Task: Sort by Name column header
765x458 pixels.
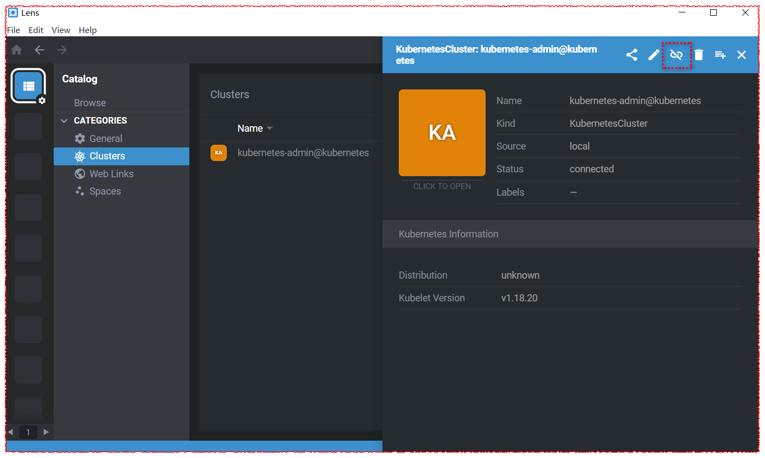Action: 255,128
